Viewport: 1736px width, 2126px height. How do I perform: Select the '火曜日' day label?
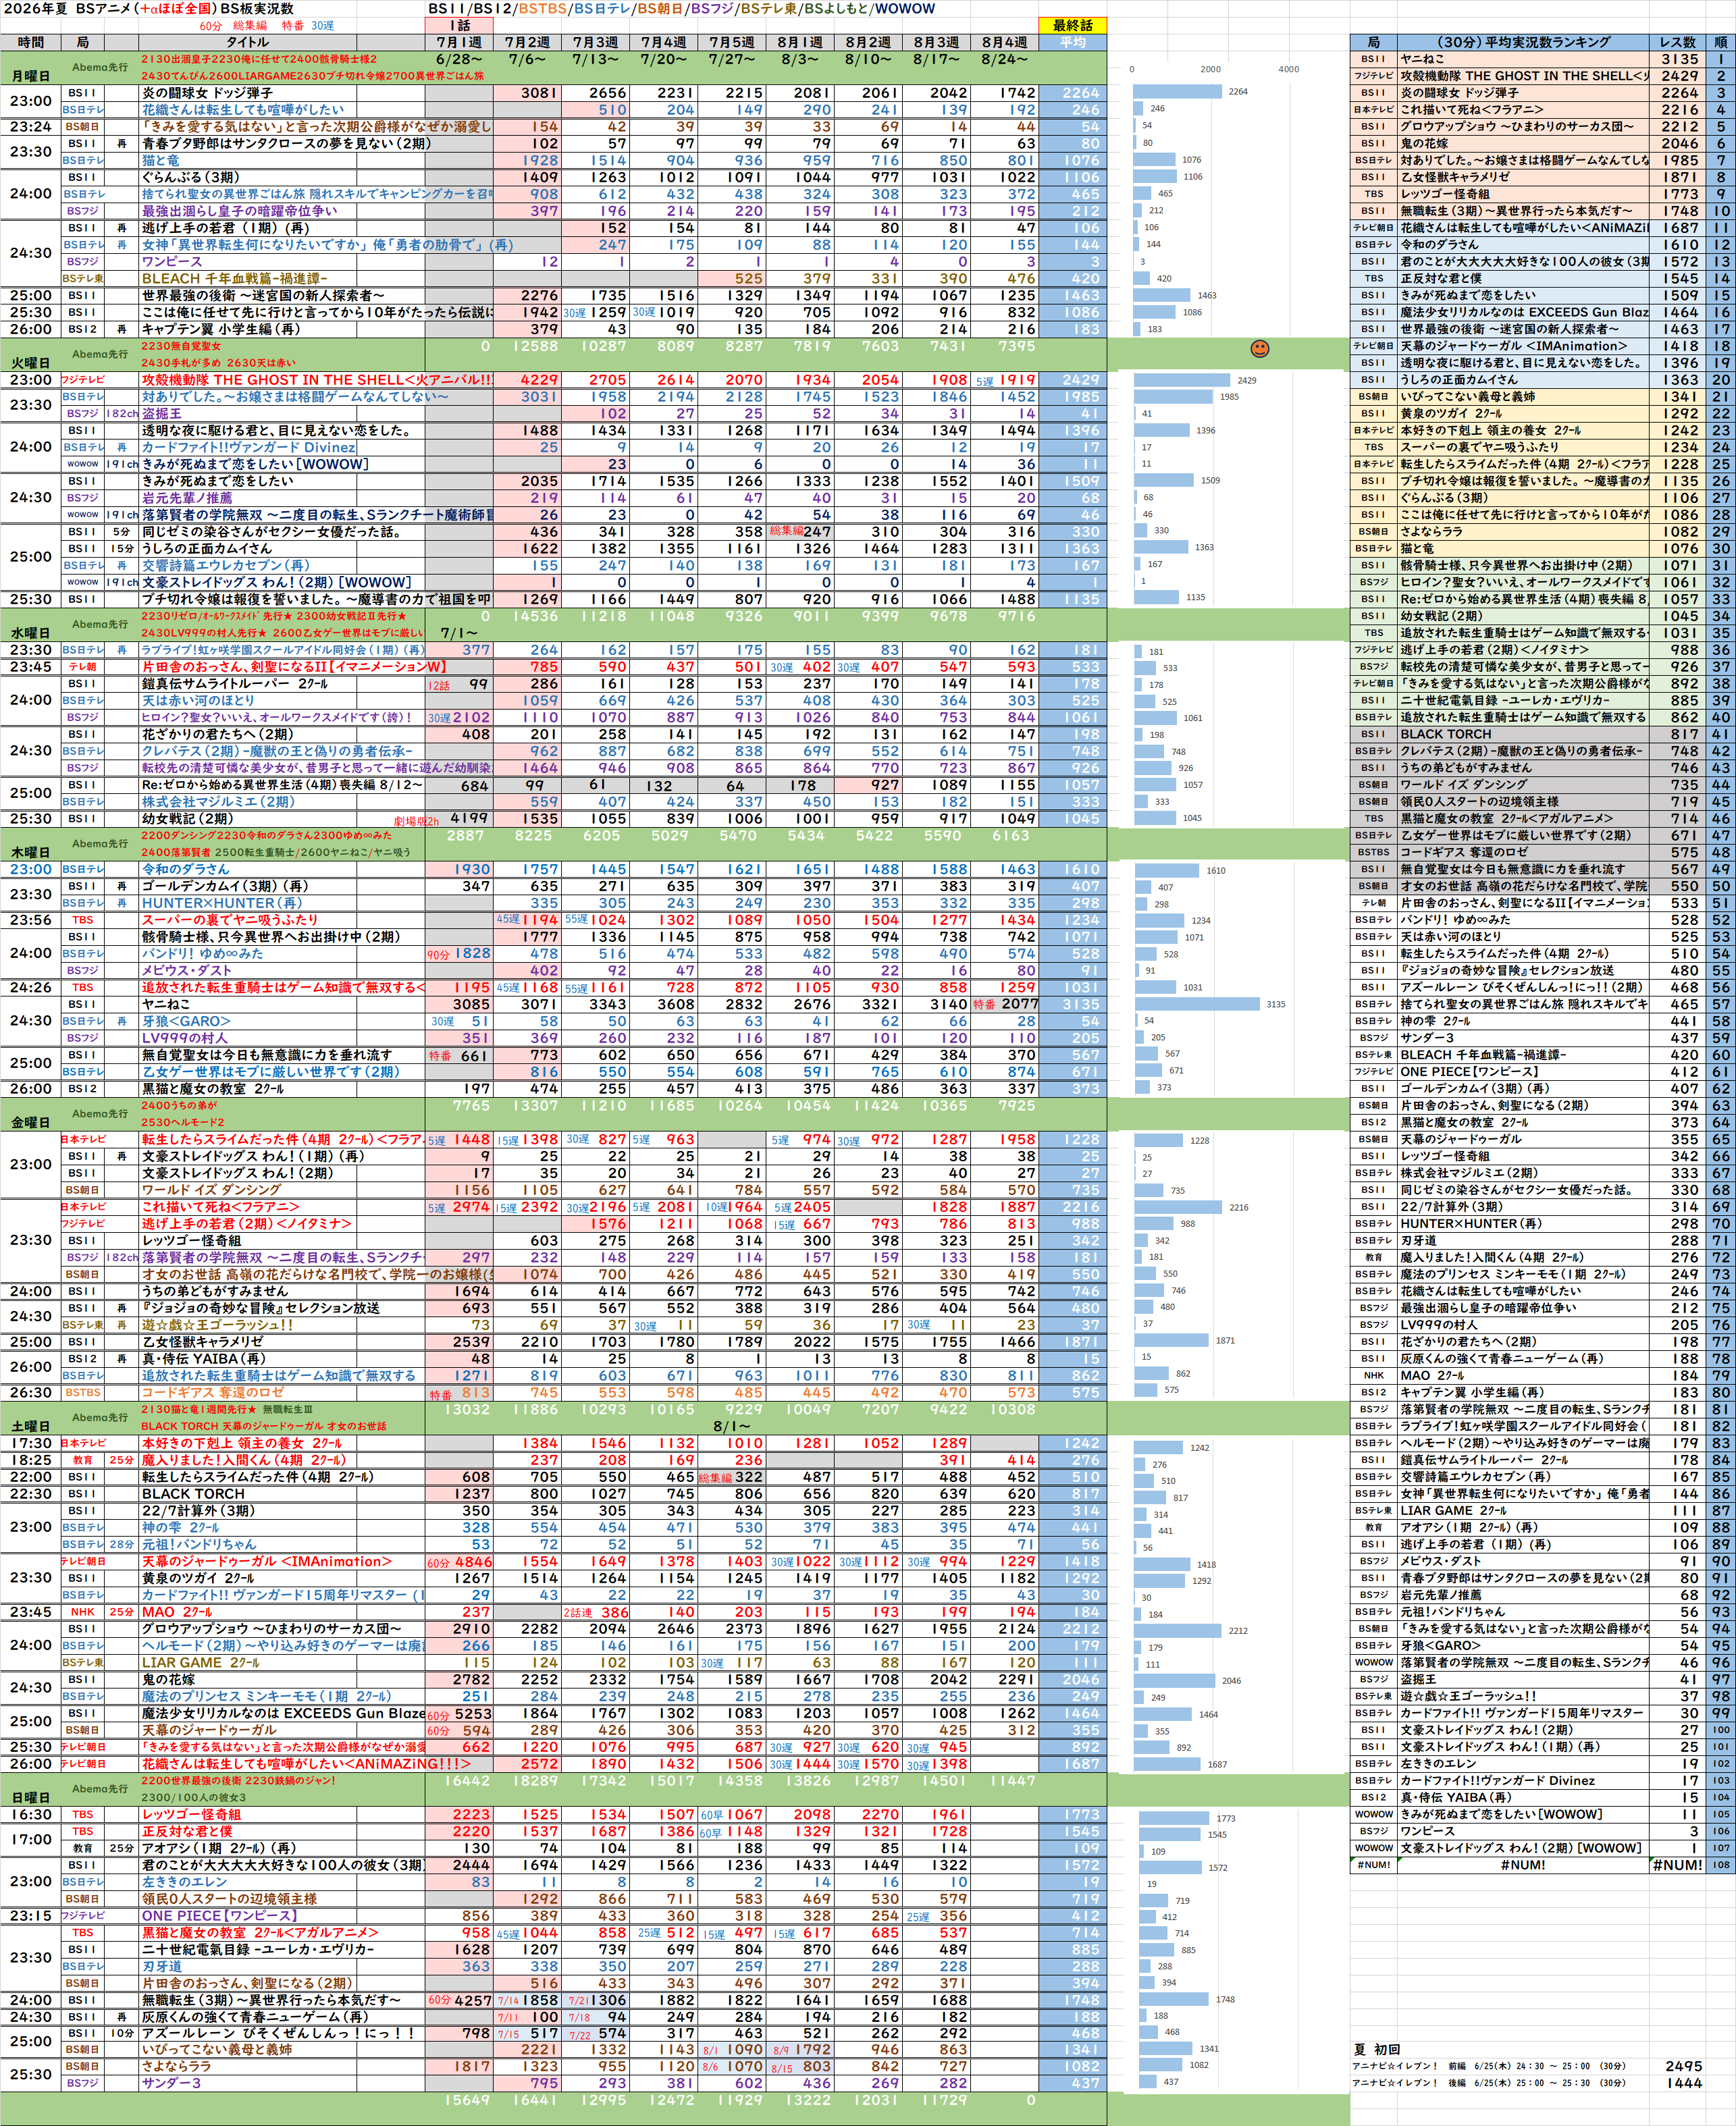(31, 363)
